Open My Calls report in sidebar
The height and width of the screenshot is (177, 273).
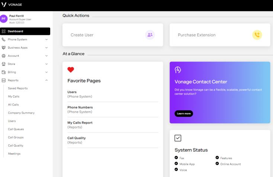tap(14, 96)
